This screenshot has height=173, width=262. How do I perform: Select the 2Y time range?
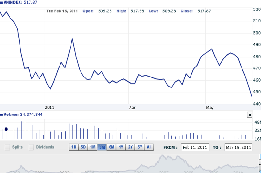click(131, 147)
